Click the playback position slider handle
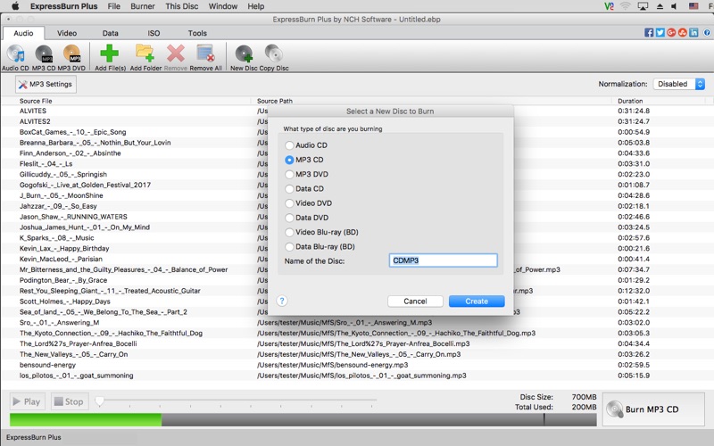The height and width of the screenshot is (446, 714). point(99,401)
